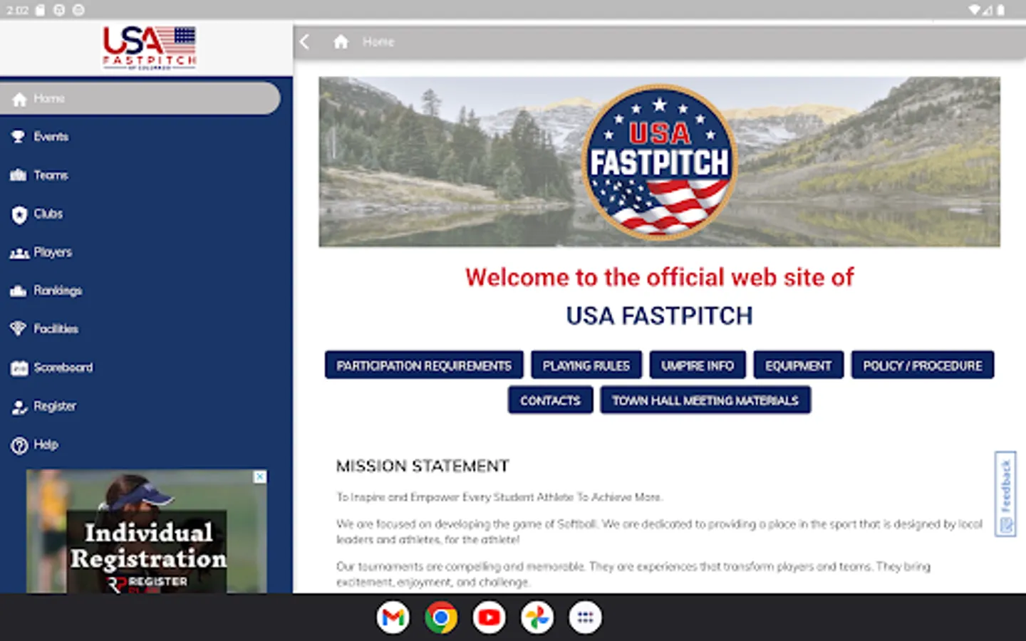View Rankings from the sidebar
Screen dimensions: 1026x641
tap(58, 291)
